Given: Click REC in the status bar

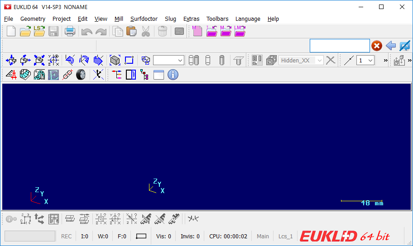Looking at the screenshot, I should pyautogui.click(x=67, y=236).
